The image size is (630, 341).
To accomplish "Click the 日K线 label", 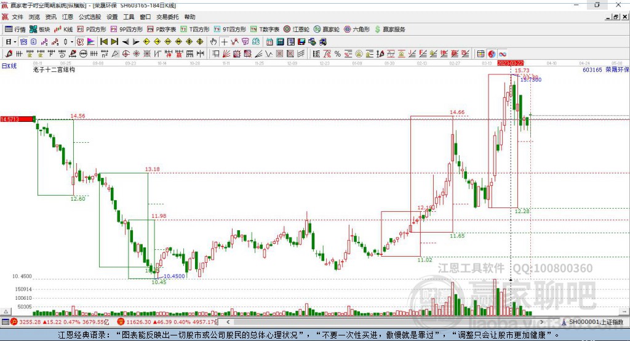I will tap(9, 66).
